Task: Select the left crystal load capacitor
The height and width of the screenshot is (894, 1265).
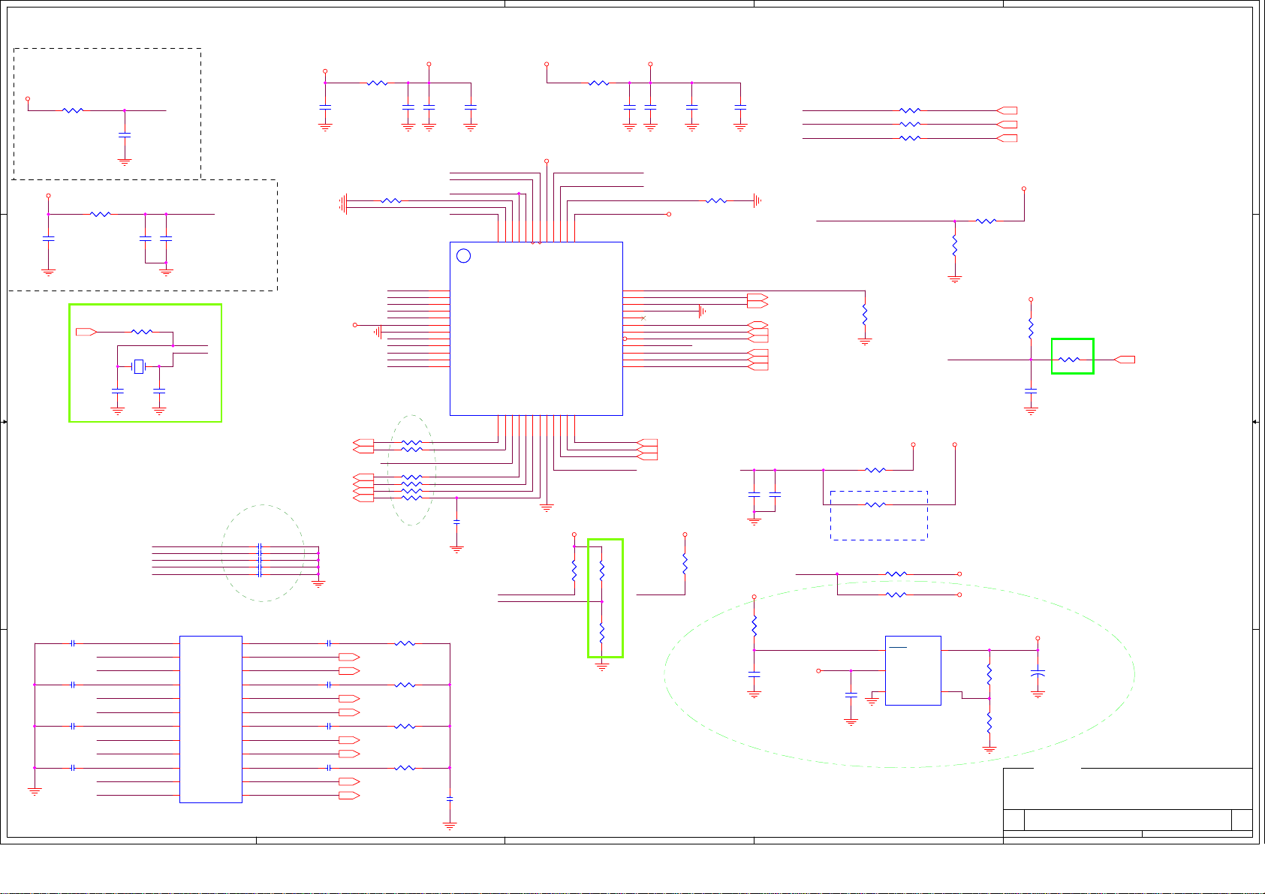Action: (118, 391)
